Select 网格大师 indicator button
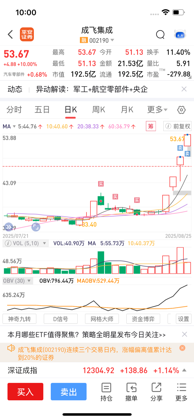 (102, 319)
